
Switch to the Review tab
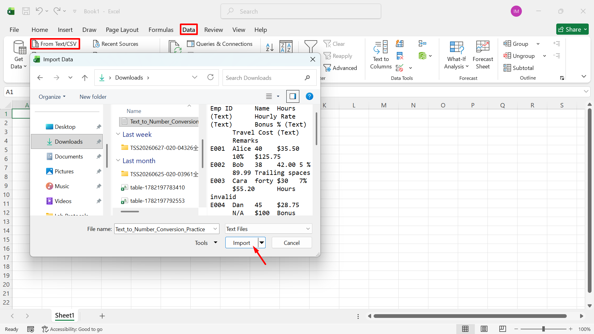point(213,30)
